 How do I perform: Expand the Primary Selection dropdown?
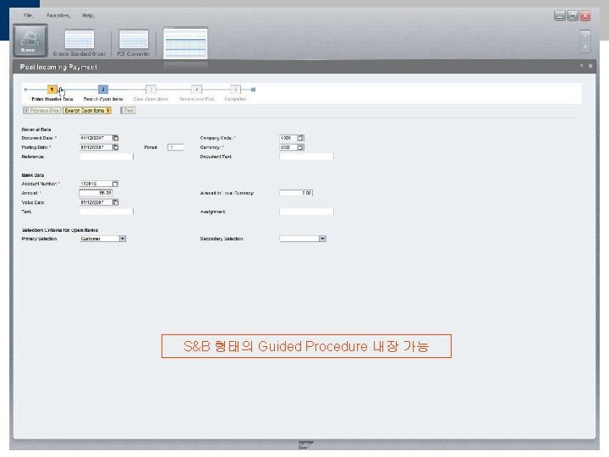point(123,239)
